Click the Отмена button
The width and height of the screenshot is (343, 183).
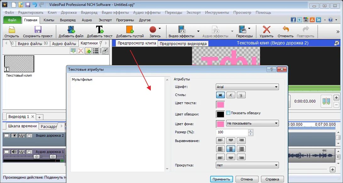247,179
